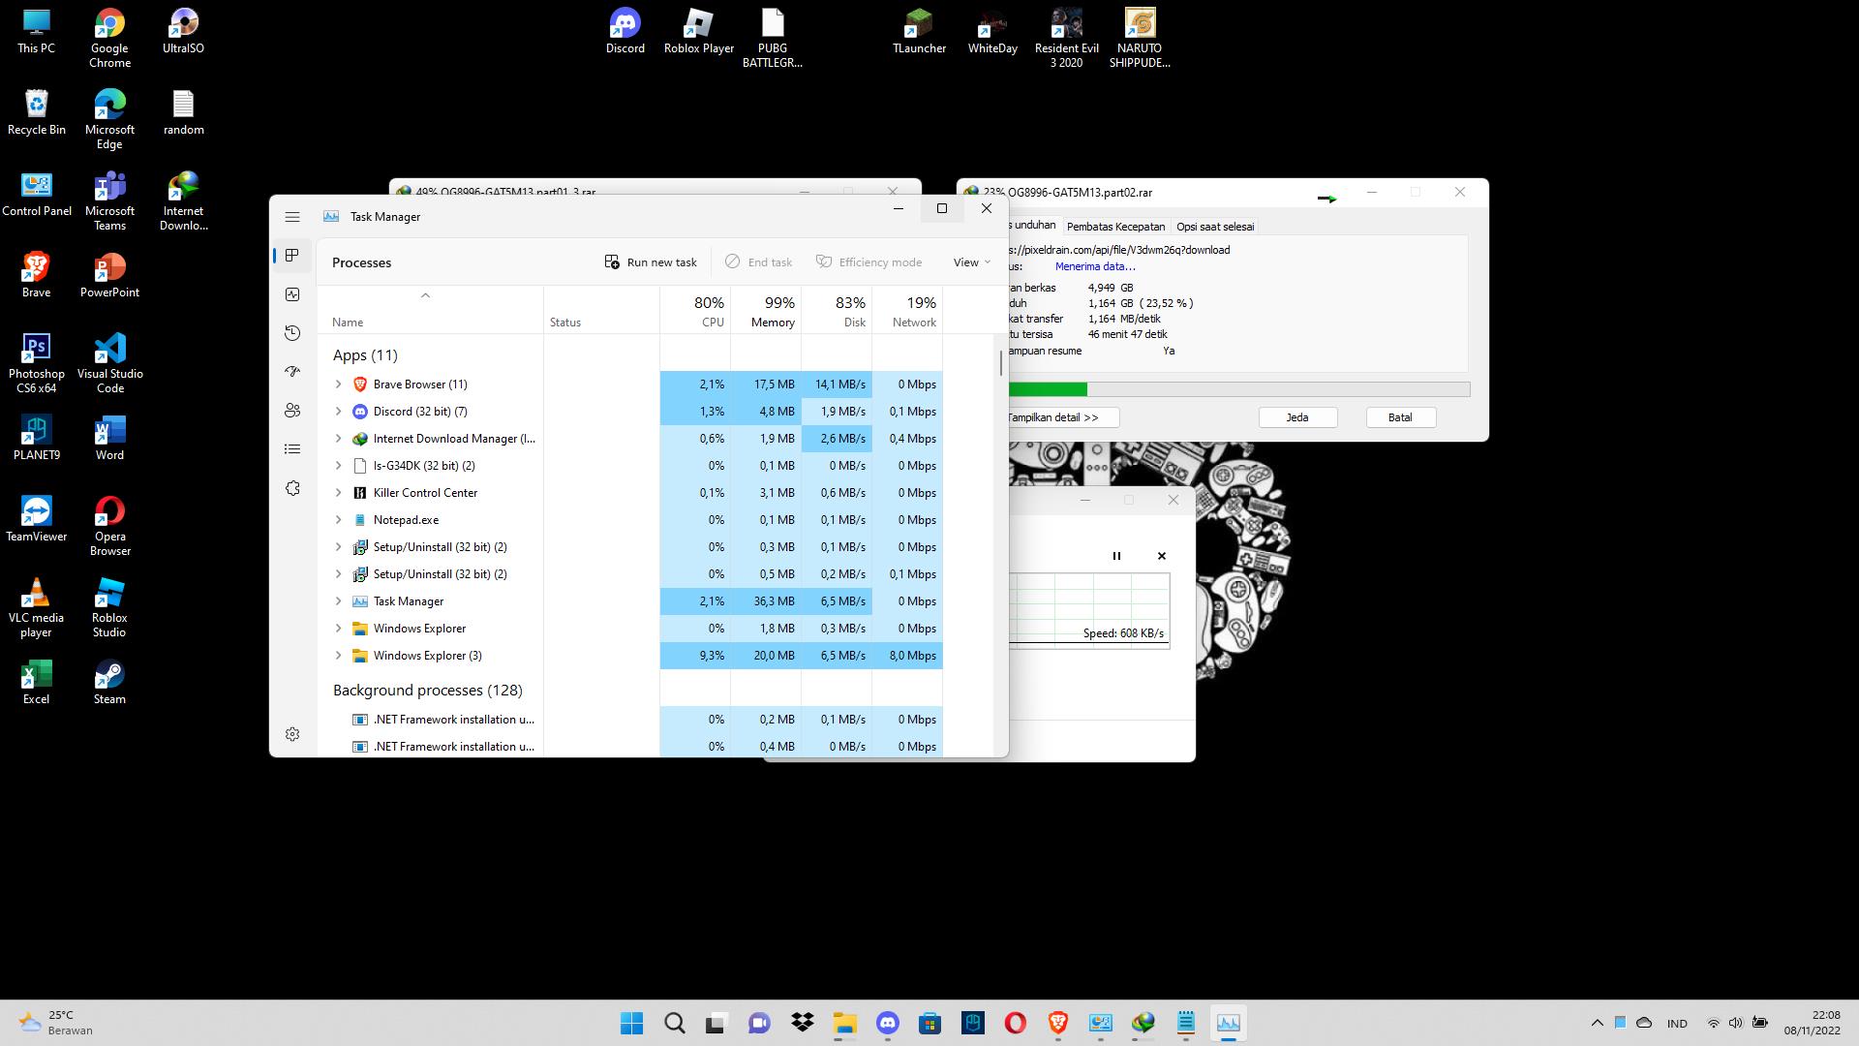
Task: Expand Discord (32 bit) process group
Action: 338,412
